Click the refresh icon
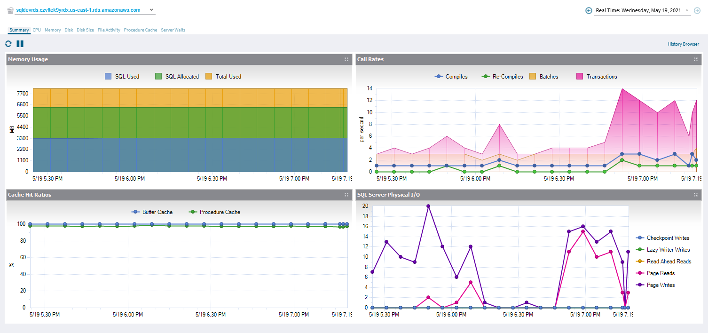Screen dimensions: 708x333 [8, 44]
